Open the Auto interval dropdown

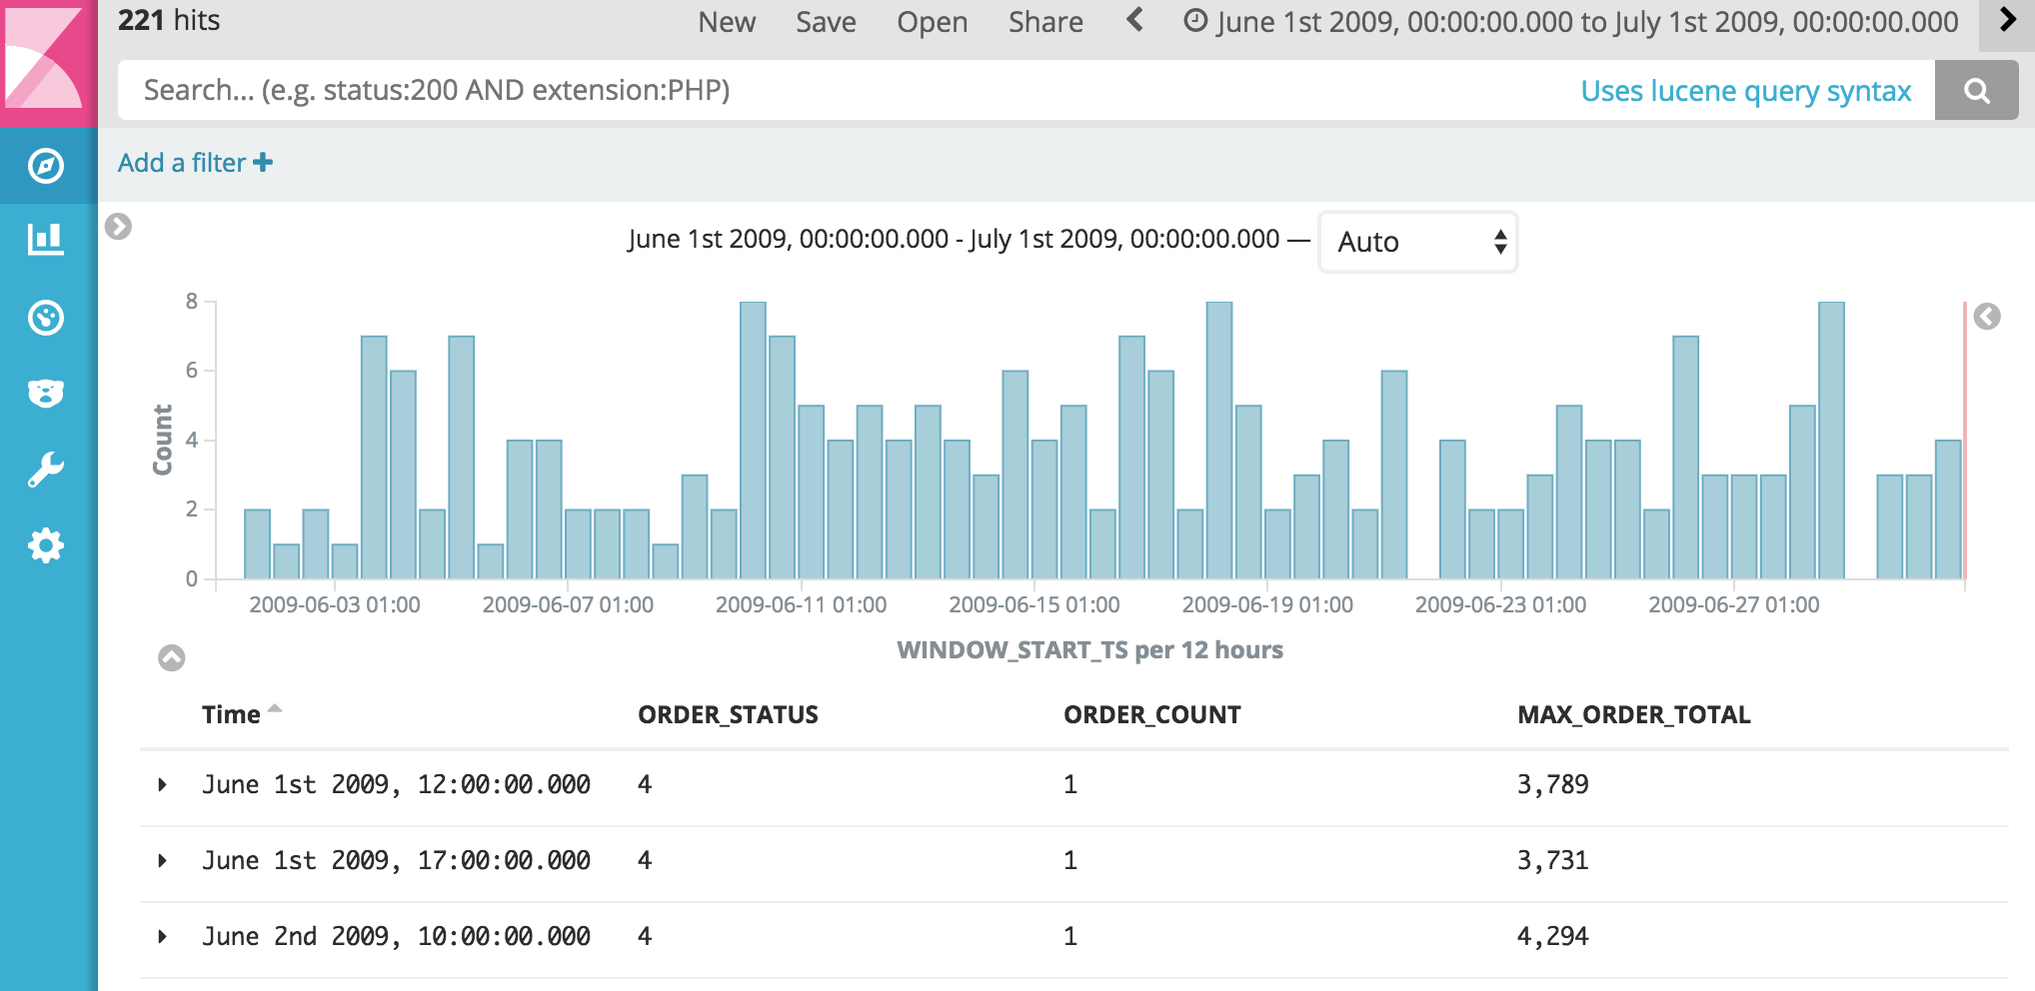coord(1417,242)
